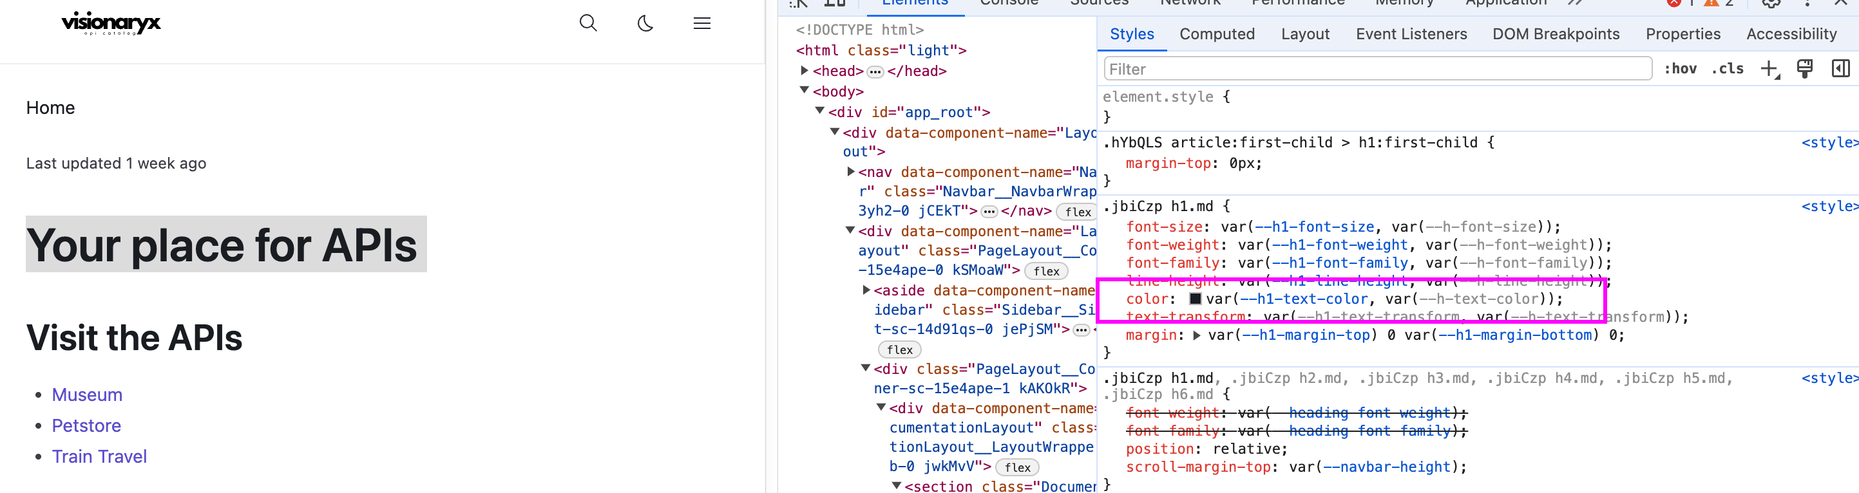The image size is (1859, 493).
Task: Click the Styles Filter input field
Action: (1377, 70)
